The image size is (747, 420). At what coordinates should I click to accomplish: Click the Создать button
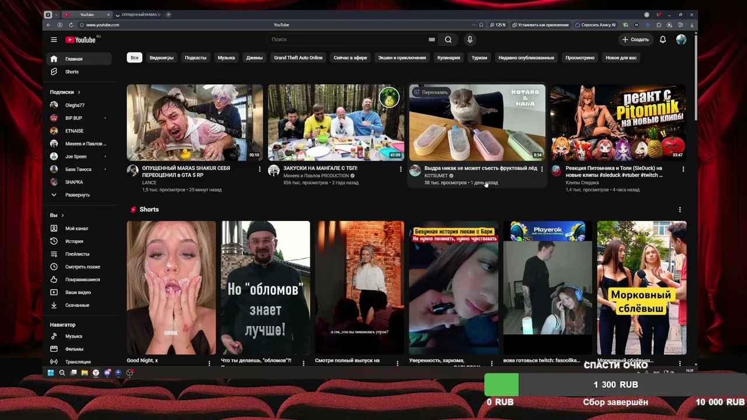tap(636, 40)
